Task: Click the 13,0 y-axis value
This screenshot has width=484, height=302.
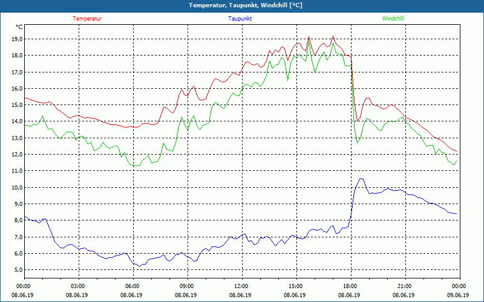Action: point(18,138)
